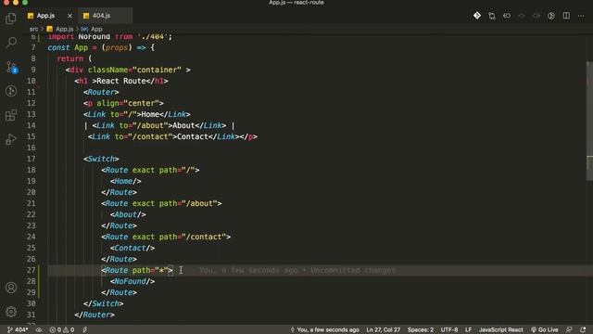
Task: Open the Accounts menu icon
Action: tap(11, 288)
